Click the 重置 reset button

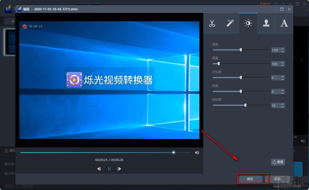point(278,162)
